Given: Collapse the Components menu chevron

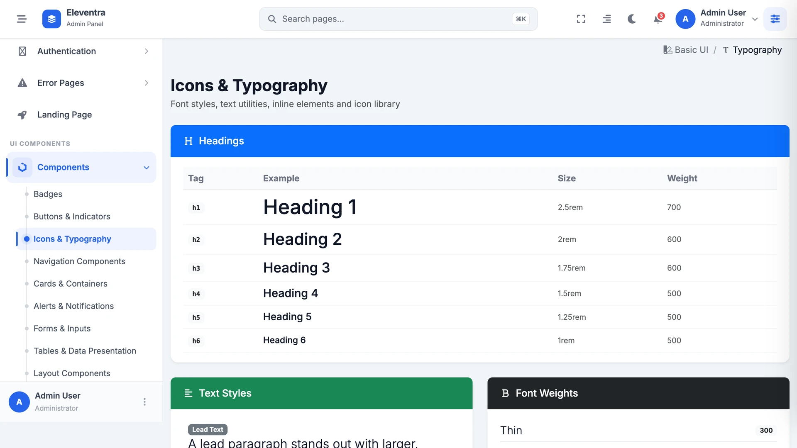Looking at the screenshot, I should [x=147, y=168].
